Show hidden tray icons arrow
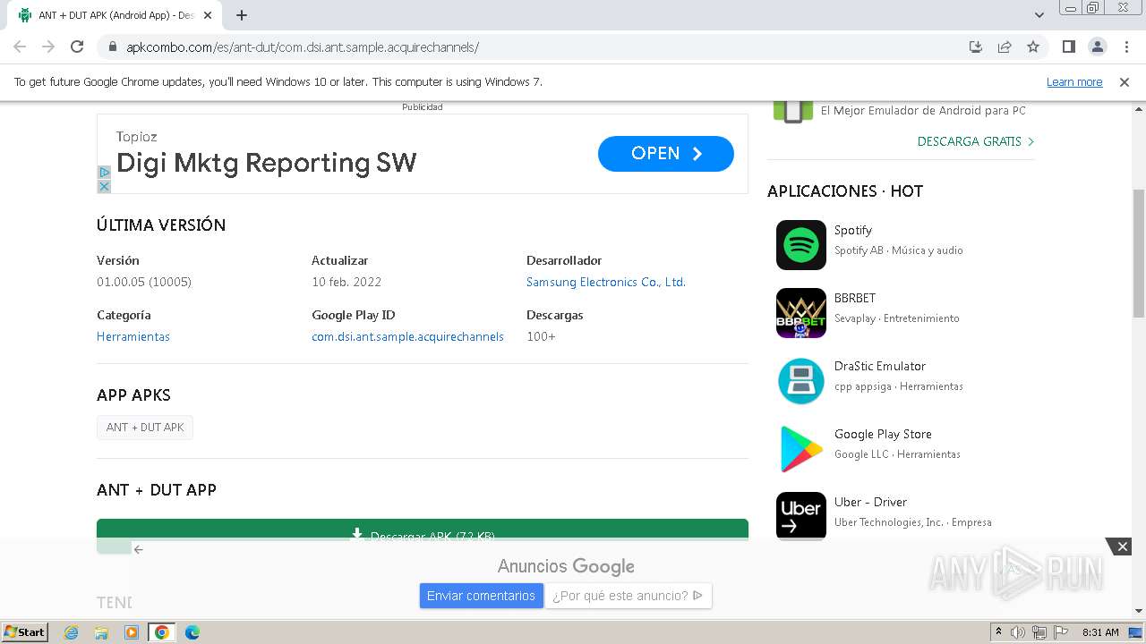Image resolution: width=1146 pixels, height=644 pixels. pyautogui.click(x=998, y=632)
